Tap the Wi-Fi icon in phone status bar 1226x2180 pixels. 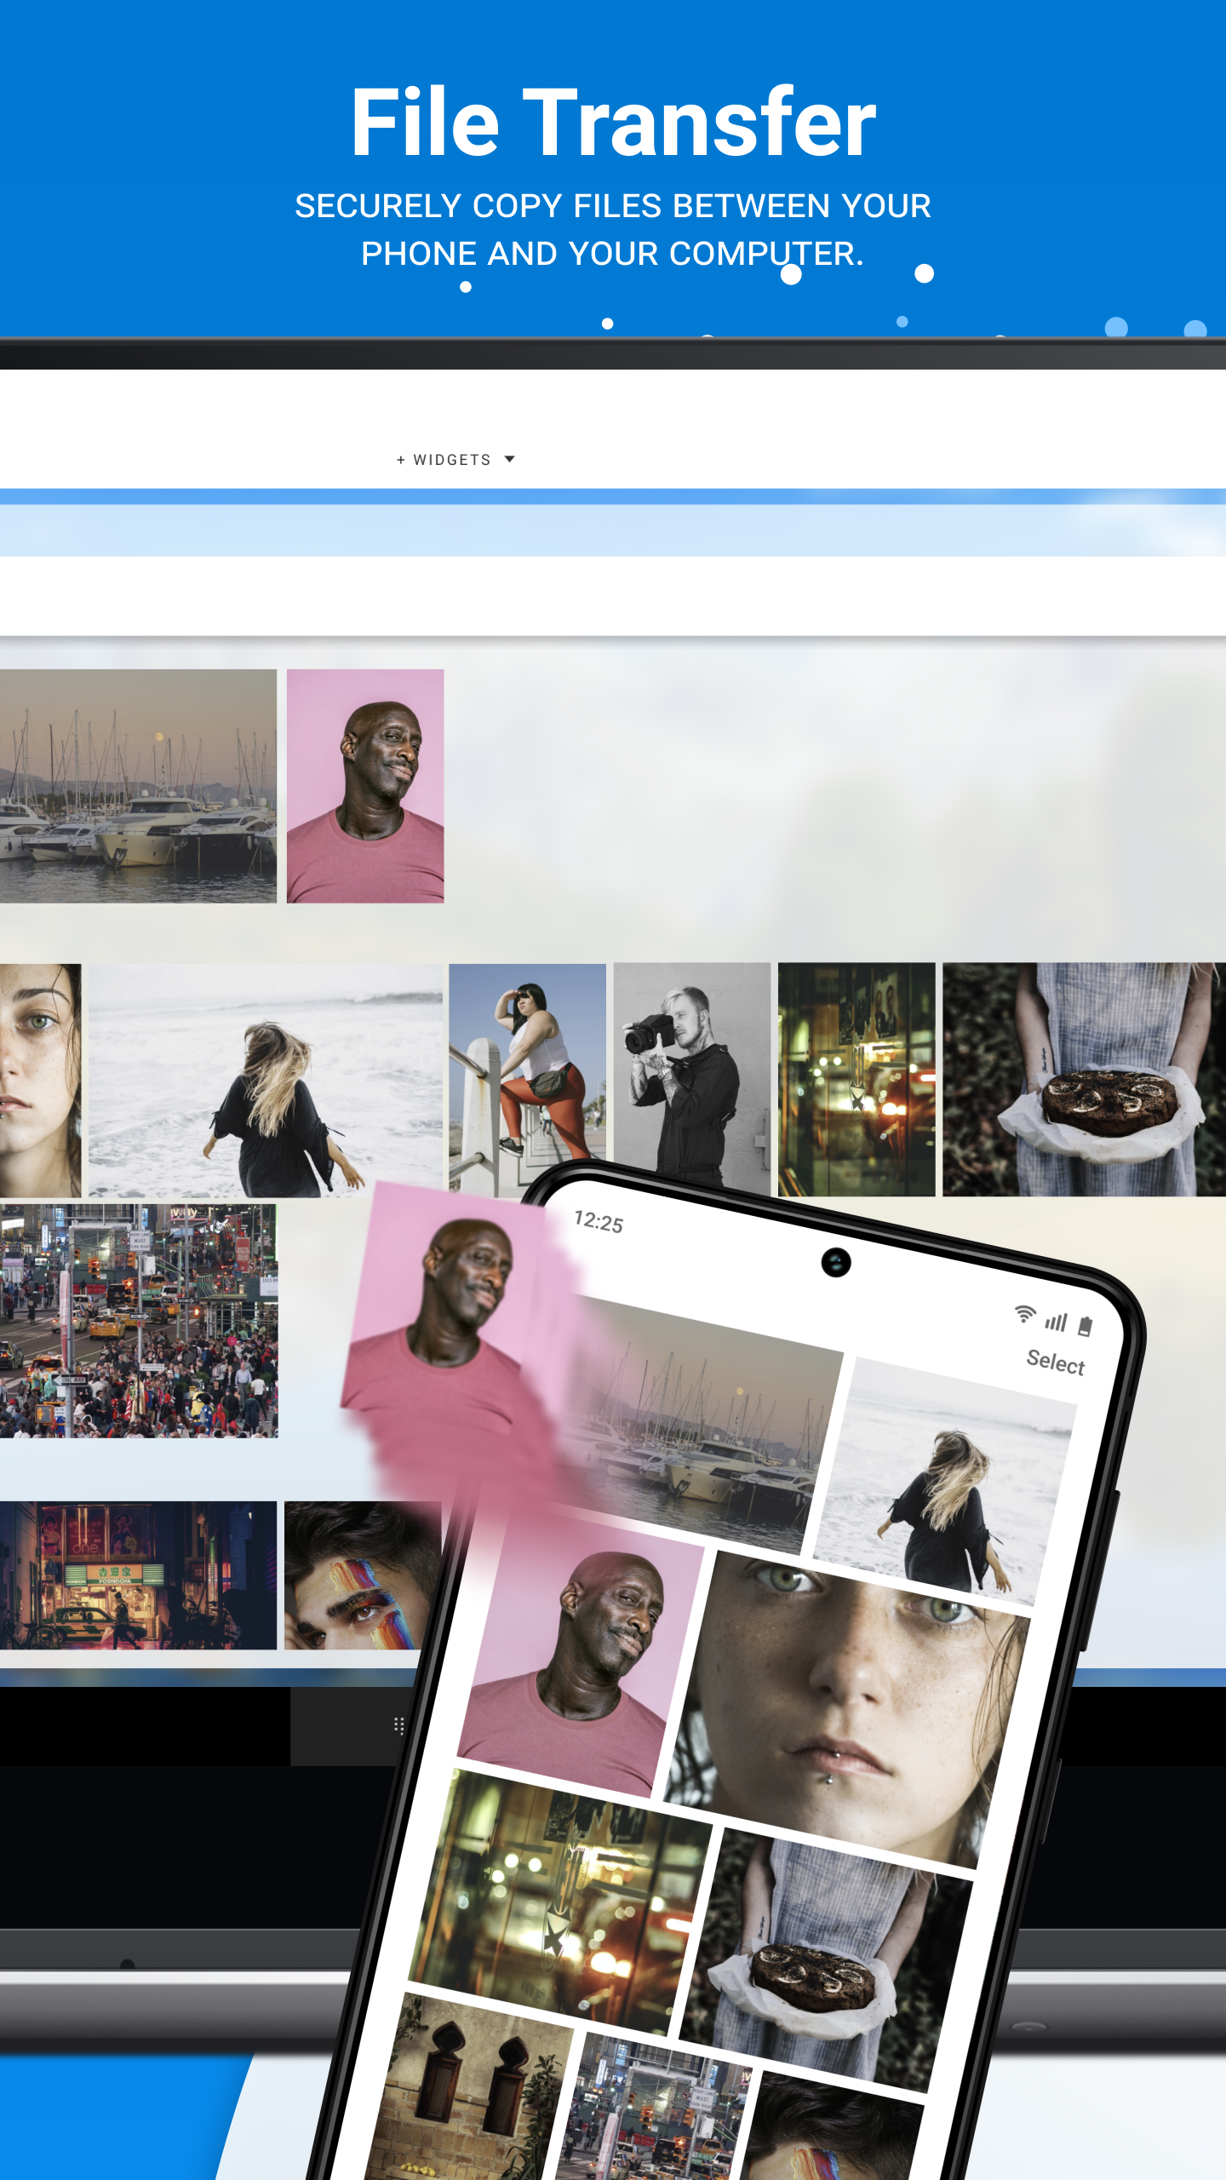pos(1025,1314)
